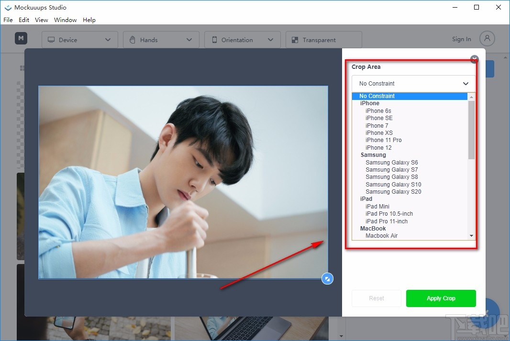Click the Device icon in the toolbar

click(51, 40)
